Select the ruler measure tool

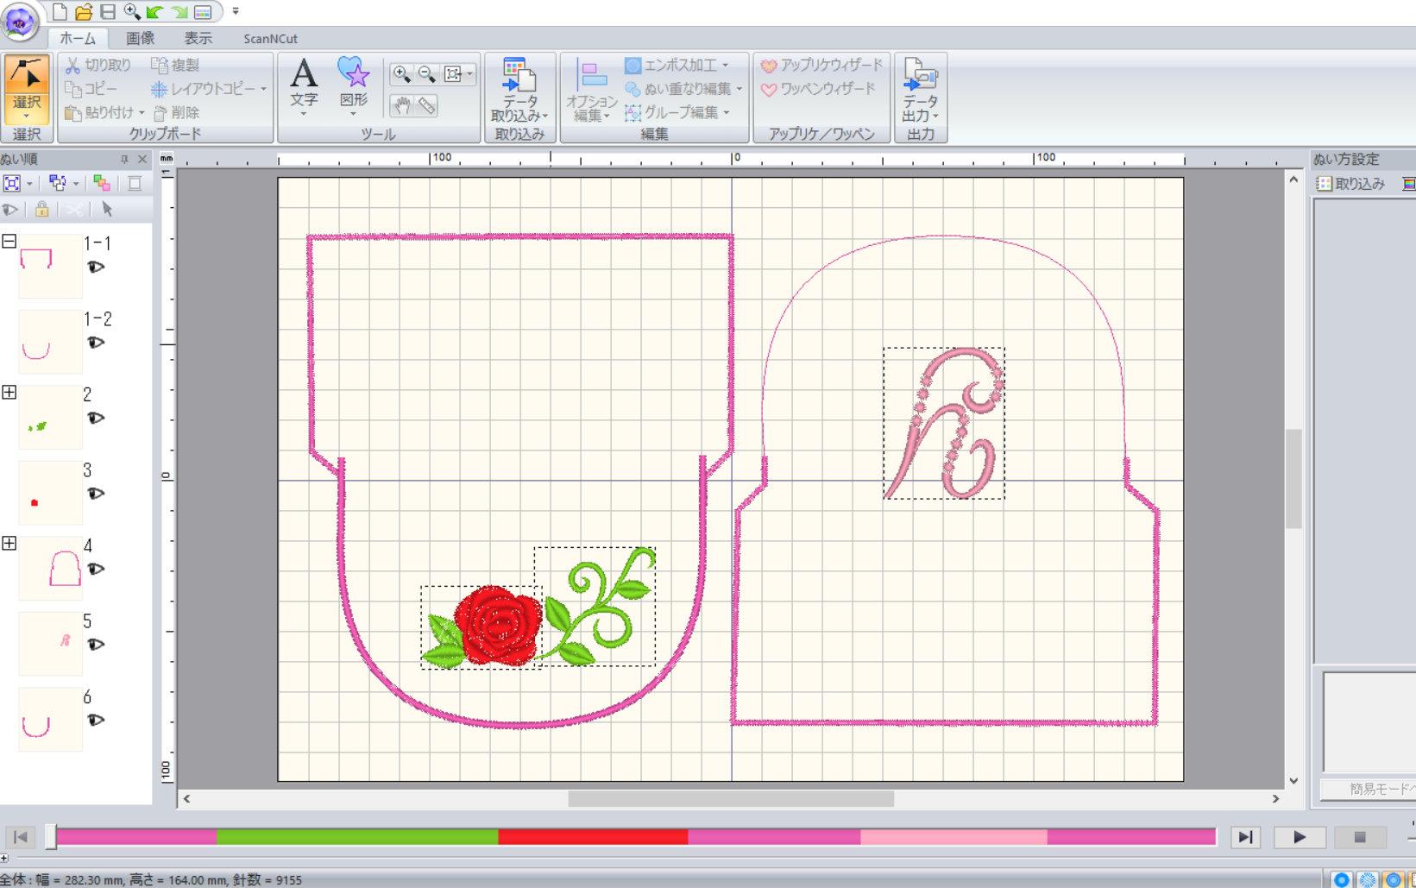tap(427, 105)
